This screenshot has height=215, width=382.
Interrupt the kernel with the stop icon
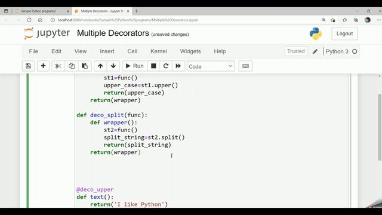[x=153, y=66]
